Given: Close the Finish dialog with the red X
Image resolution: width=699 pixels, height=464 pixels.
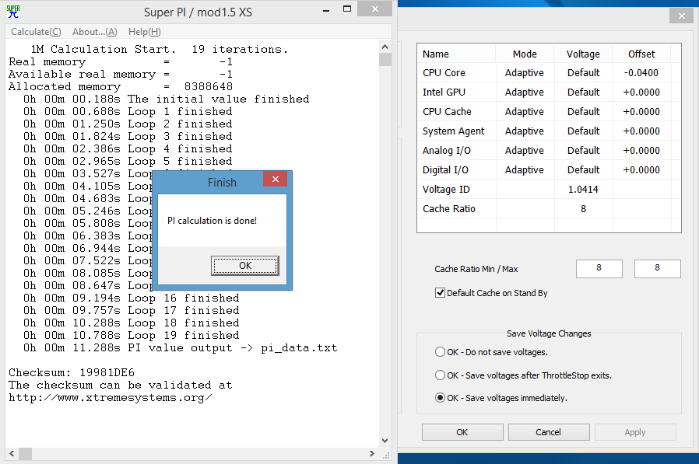Looking at the screenshot, I should (275, 179).
